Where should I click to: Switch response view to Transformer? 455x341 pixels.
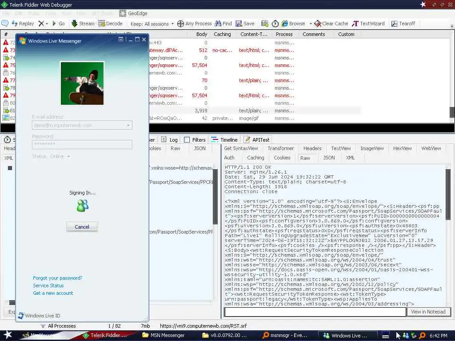pyautogui.click(x=281, y=148)
